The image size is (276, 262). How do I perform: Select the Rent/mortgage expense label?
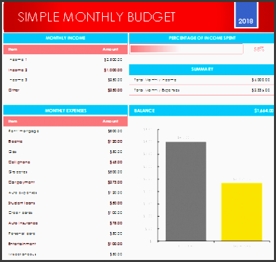coord(24,131)
